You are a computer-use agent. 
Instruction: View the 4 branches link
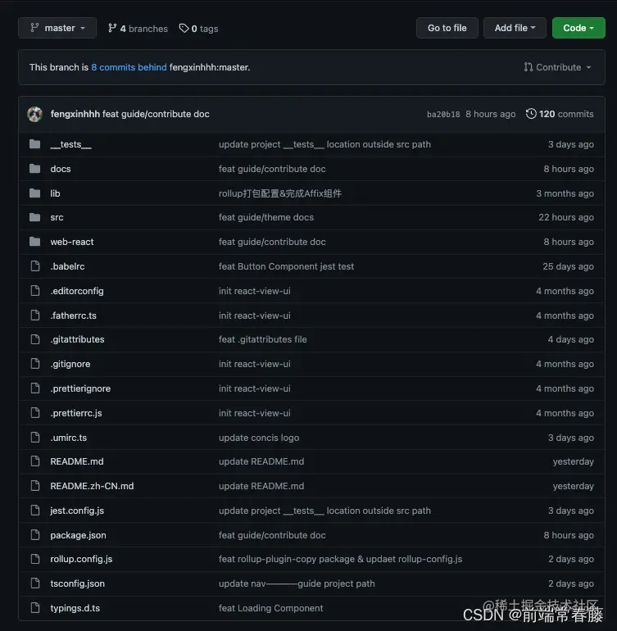[138, 28]
